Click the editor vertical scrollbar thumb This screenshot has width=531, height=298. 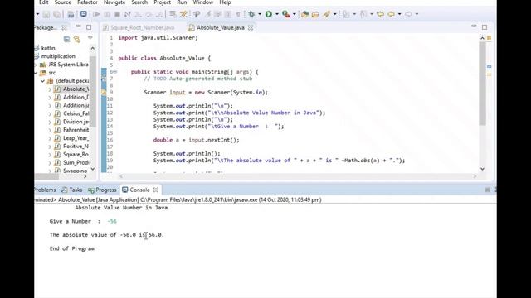[x=482, y=84]
